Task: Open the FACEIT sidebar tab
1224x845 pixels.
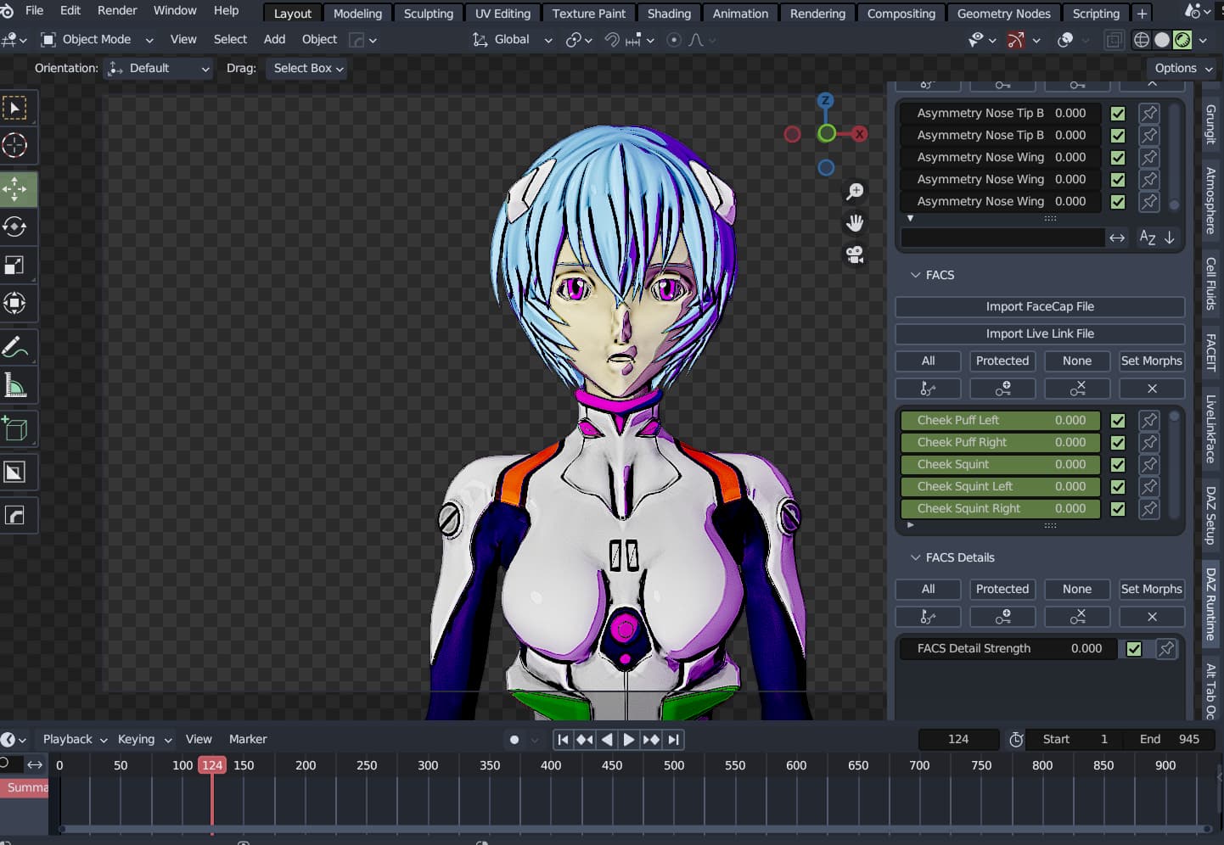Action: click(x=1211, y=353)
